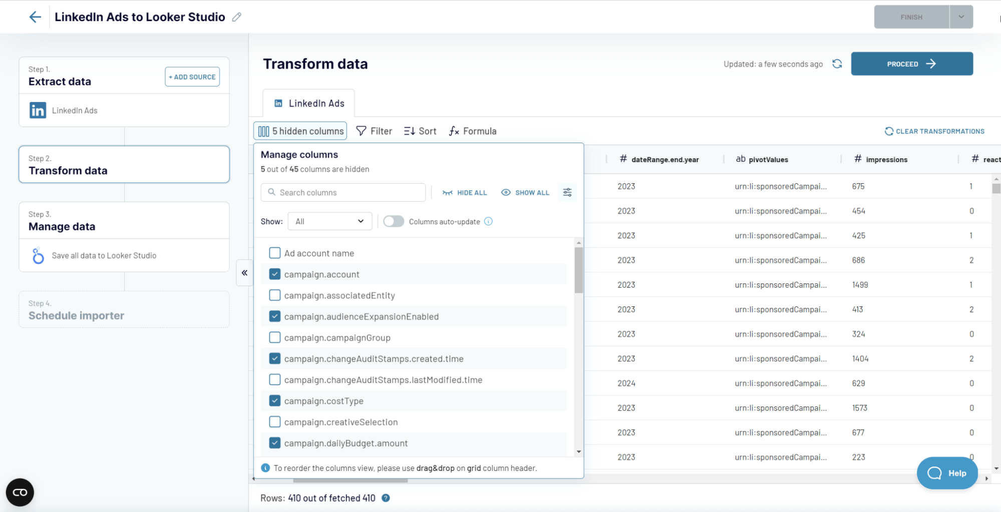
Task: Click SHOW ALL columns
Action: click(x=525, y=193)
